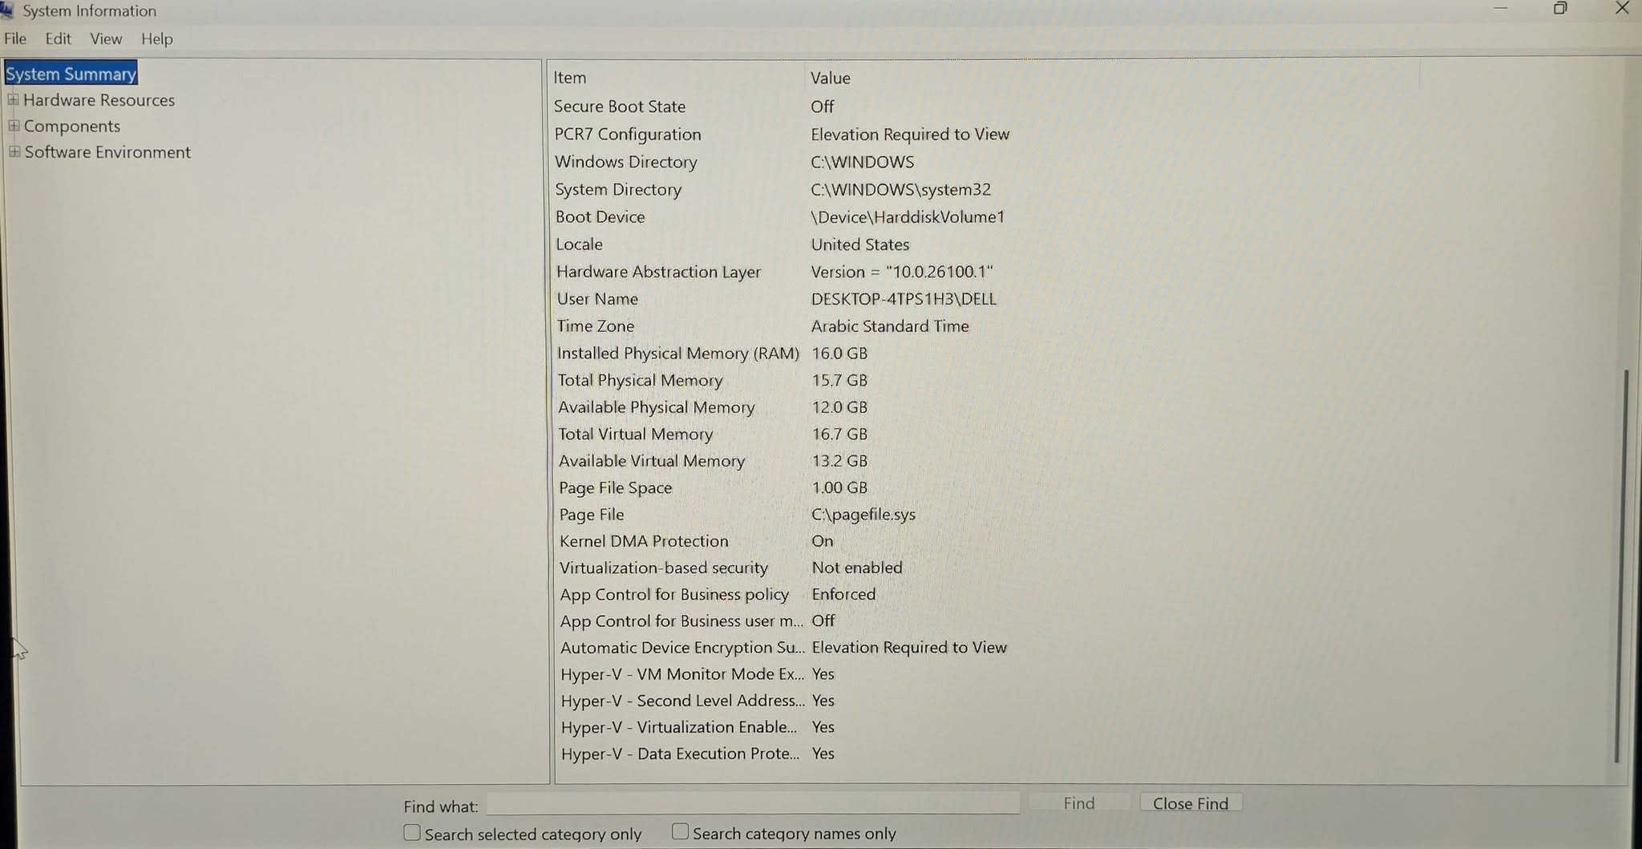Expand the Components tree node
The image size is (1642, 849).
[x=14, y=126]
